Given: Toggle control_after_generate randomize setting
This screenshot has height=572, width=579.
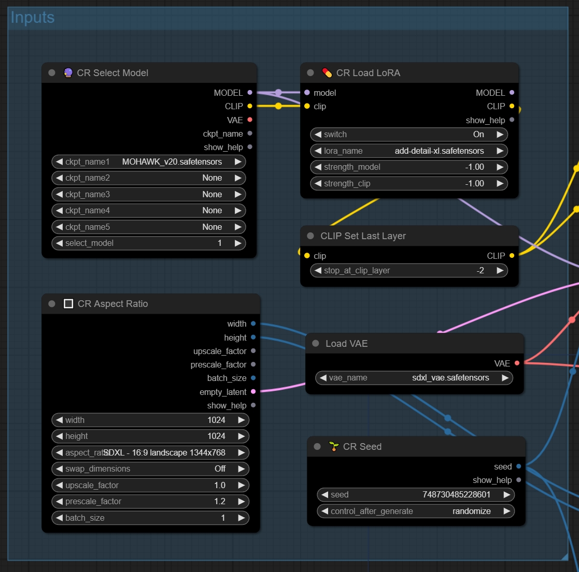Looking at the screenshot, I should pos(415,511).
